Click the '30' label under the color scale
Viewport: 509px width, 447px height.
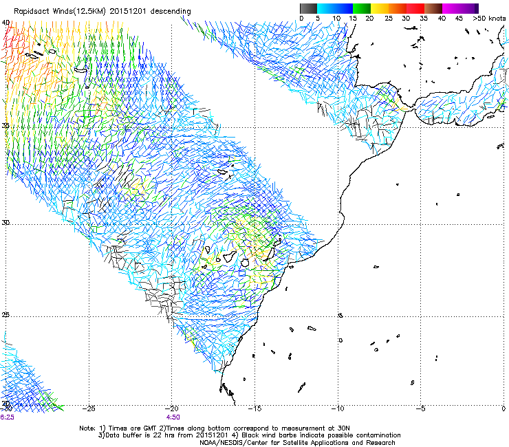(x=406, y=18)
